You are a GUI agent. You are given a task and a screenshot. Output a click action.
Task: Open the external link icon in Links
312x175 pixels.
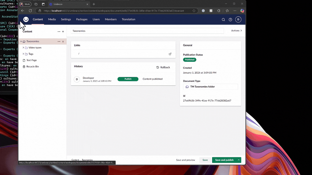(170, 54)
